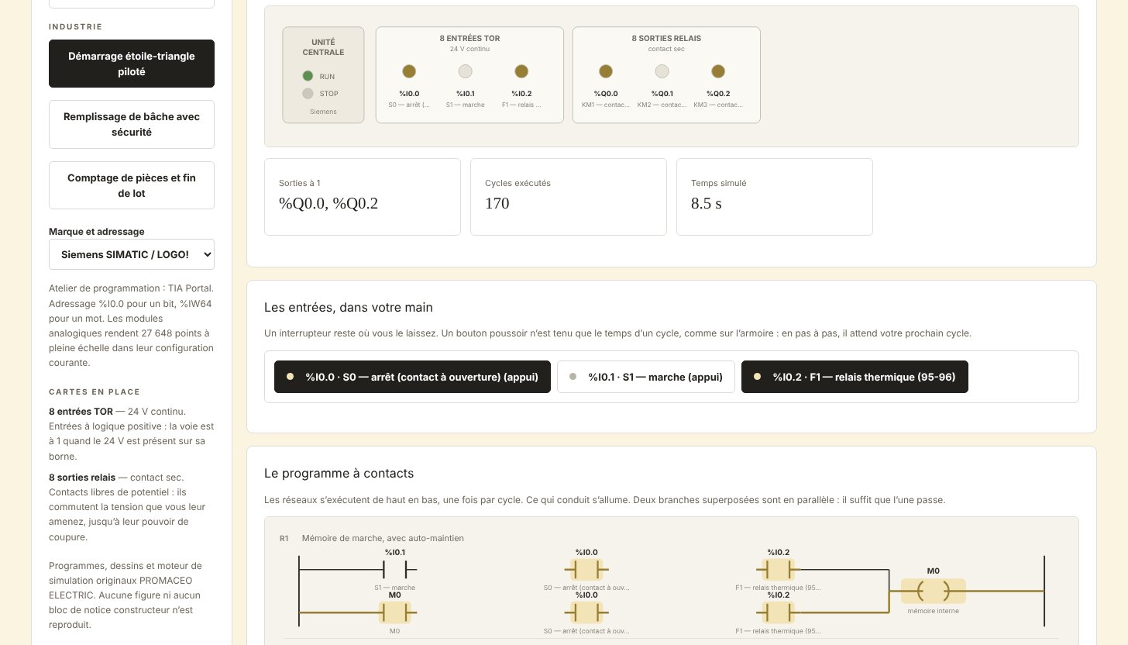Click the %I0.2 input LED on the TOR card
The height and width of the screenshot is (645, 1128).
(521, 71)
